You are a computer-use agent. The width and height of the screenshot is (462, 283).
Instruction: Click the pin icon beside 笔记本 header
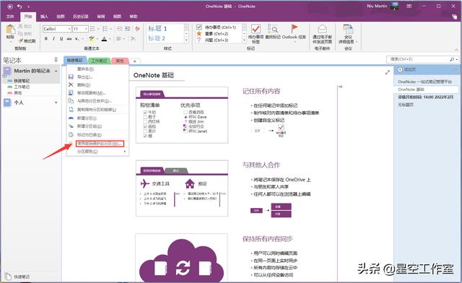pyautogui.click(x=56, y=60)
